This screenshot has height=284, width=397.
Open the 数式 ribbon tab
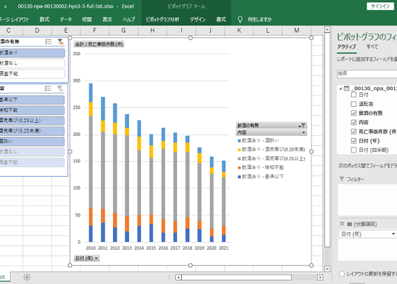tap(45, 19)
